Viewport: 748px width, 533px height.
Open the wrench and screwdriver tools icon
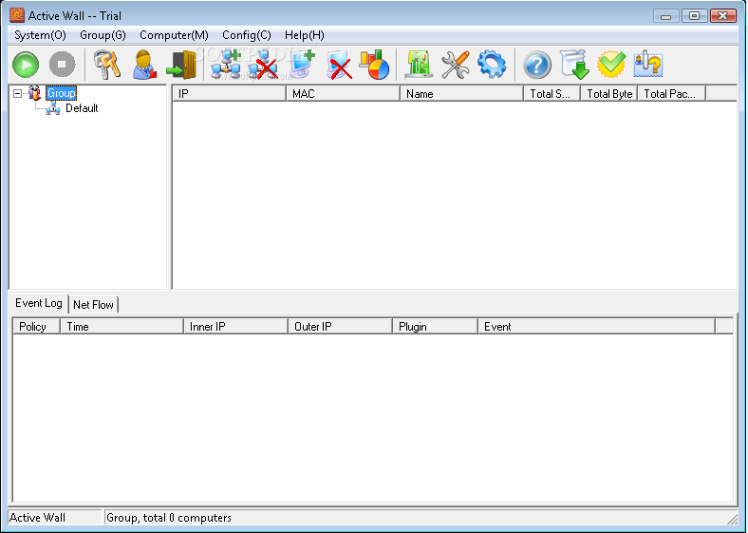[456, 65]
